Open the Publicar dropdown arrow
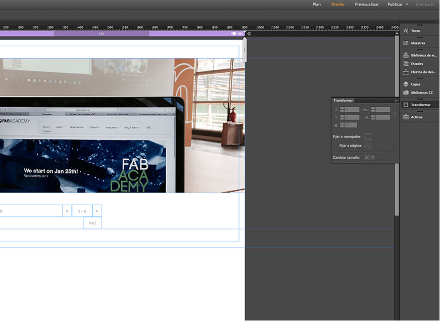The width and height of the screenshot is (440, 321). [407, 5]
